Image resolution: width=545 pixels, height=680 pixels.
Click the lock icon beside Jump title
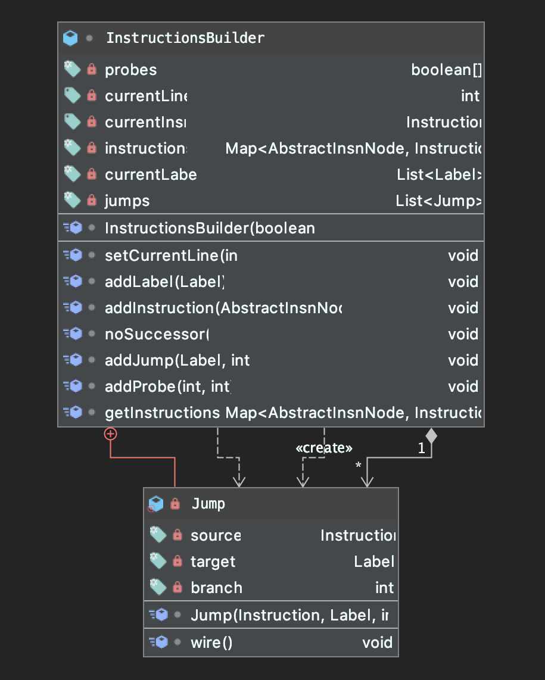point(175,504)
